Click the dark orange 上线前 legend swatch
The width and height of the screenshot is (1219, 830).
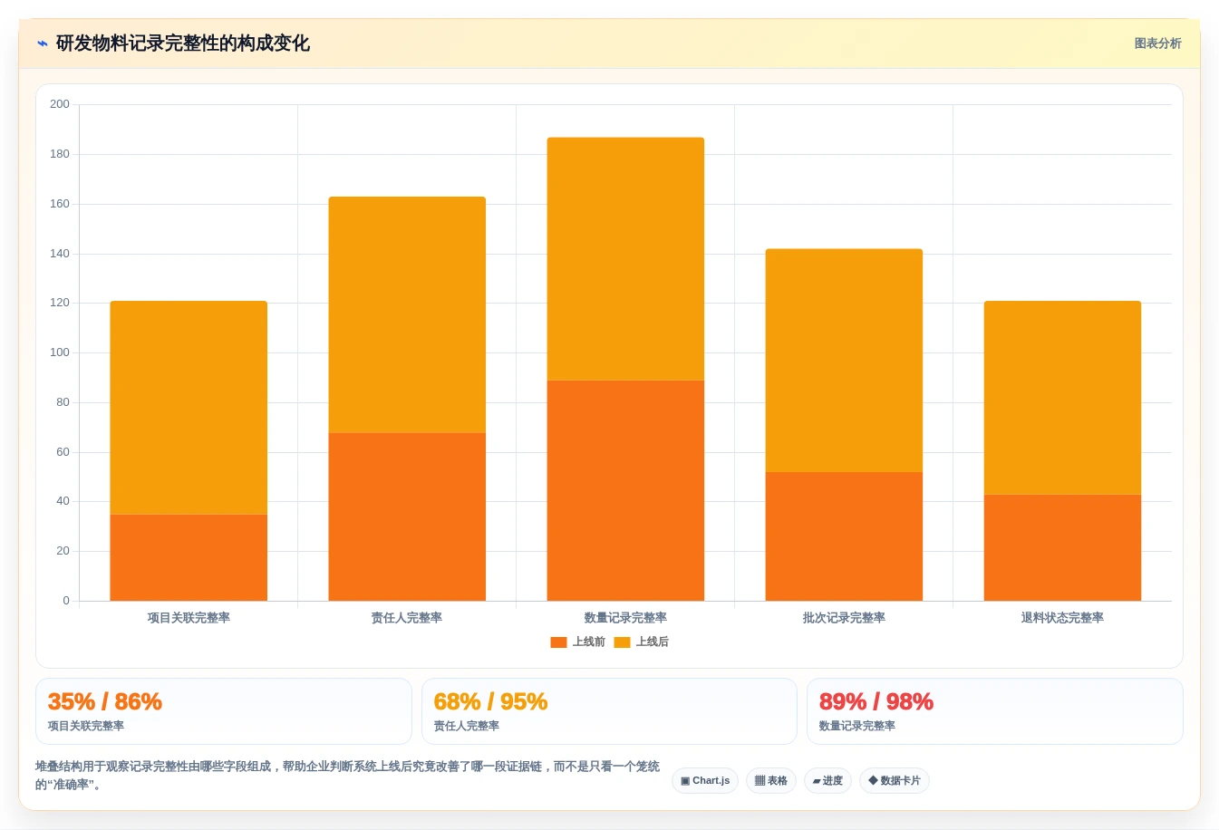(x=558, y=642)
